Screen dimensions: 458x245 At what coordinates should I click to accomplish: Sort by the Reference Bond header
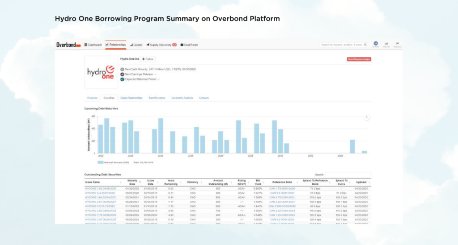coord(282,183)
